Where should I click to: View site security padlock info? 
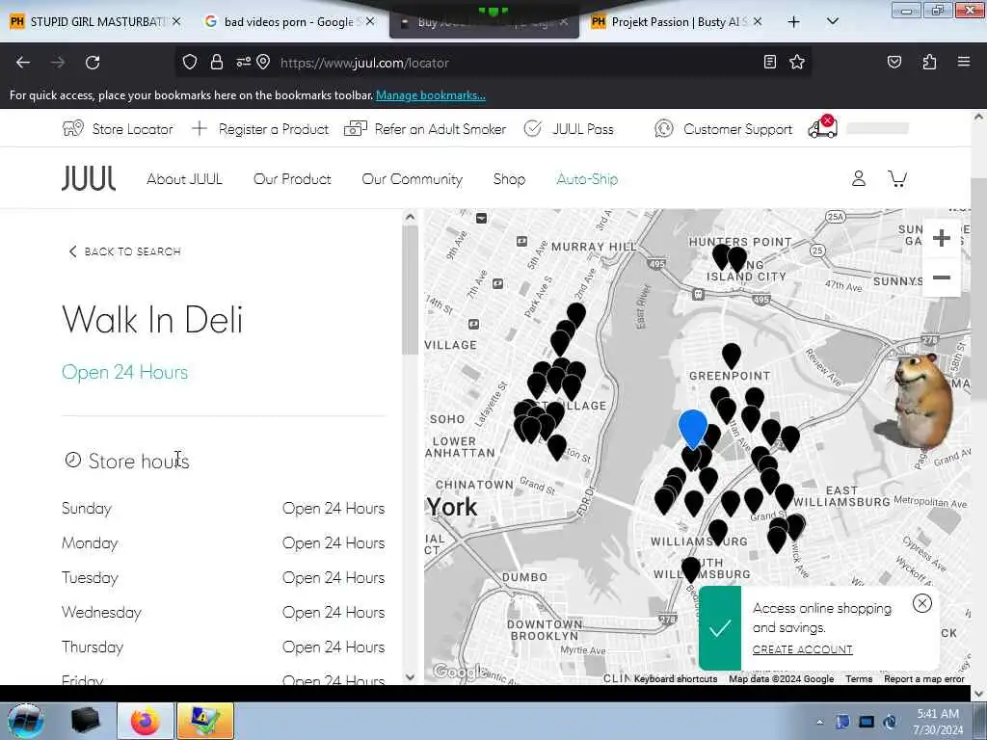[217, 63]
